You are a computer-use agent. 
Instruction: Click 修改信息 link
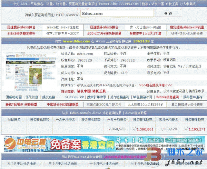[32, 97]
